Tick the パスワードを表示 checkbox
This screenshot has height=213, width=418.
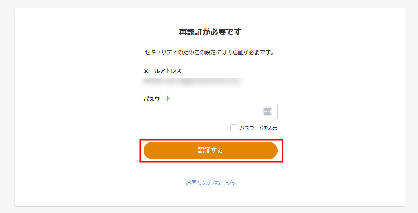[234, 128]
